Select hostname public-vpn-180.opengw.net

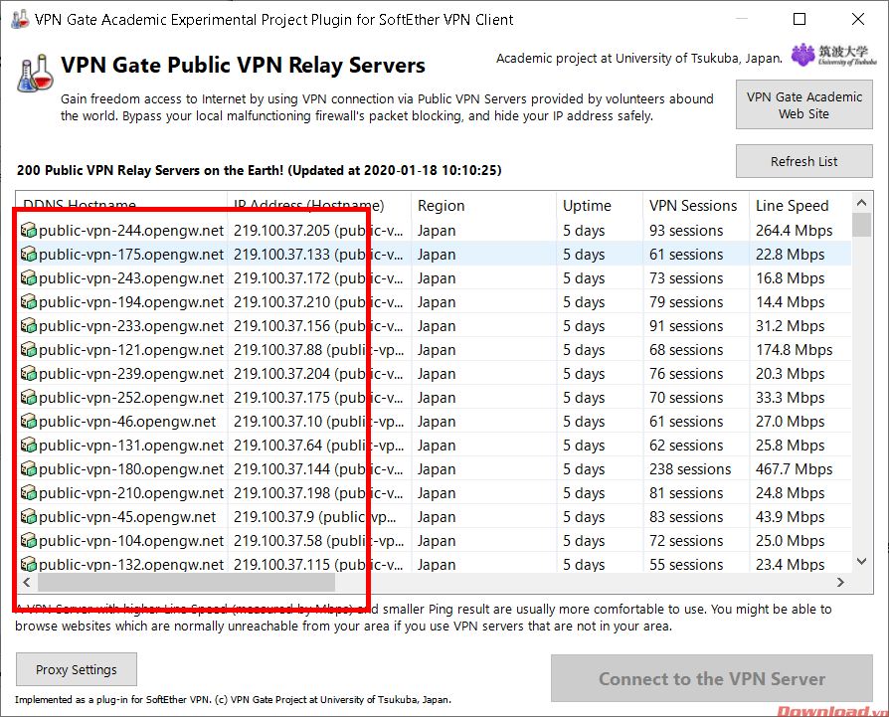click(131, 468)
